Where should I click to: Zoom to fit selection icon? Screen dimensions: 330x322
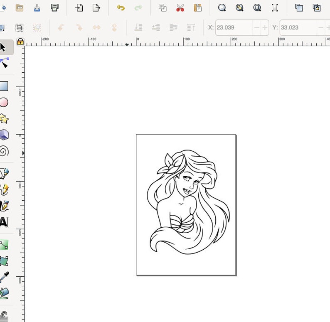pyautogui.click(x=222, y=8)
